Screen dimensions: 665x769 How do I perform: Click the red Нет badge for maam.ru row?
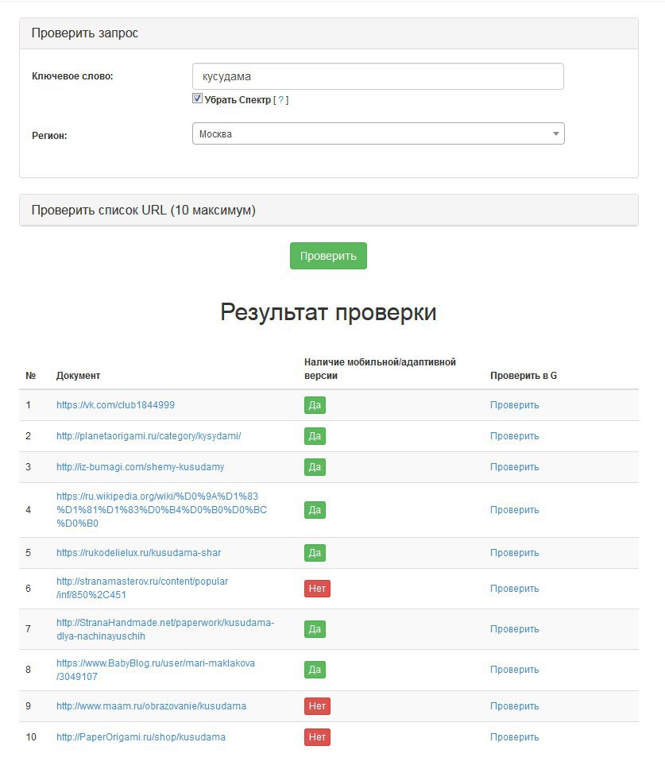coord(317,706)
